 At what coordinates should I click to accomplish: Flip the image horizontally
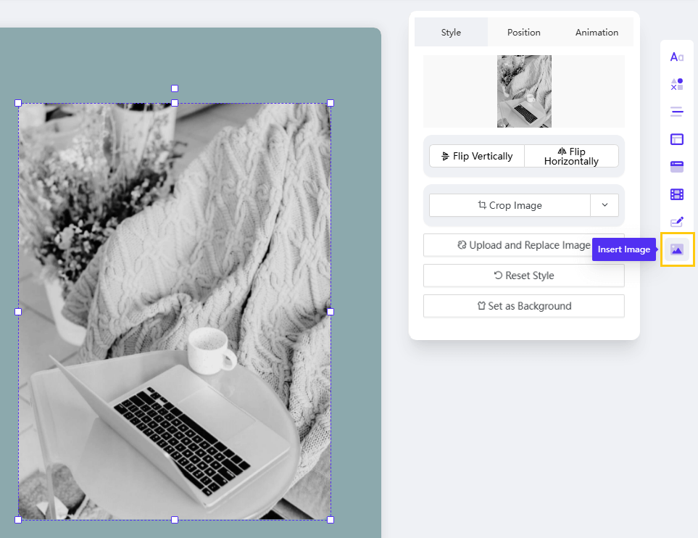571,156
